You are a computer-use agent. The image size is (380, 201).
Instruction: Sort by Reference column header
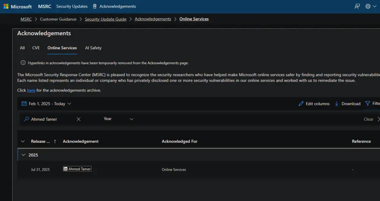click(361, 142)
